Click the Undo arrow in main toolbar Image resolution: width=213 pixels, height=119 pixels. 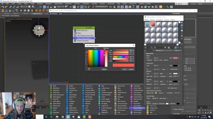[x=3, y=7]
